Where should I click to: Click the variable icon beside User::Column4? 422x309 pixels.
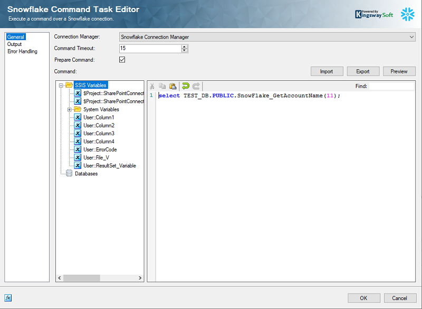point(78,142)
